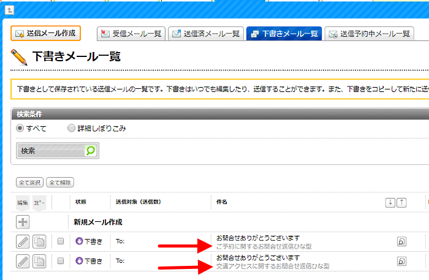
Task: Sort subject column descending with down arrow
Action: coord(390,203)
